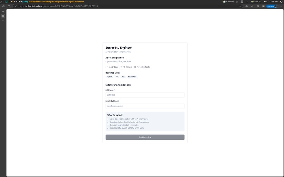The width and height of the screenshot is (284, 177).
Task: Click the address bar URL
Action: 58,6
